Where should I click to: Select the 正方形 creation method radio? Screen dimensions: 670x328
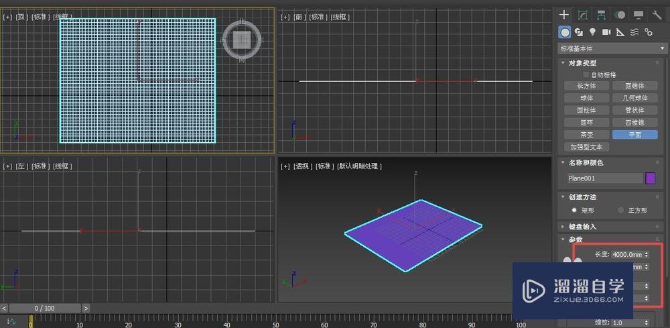[x=621, y=211]
